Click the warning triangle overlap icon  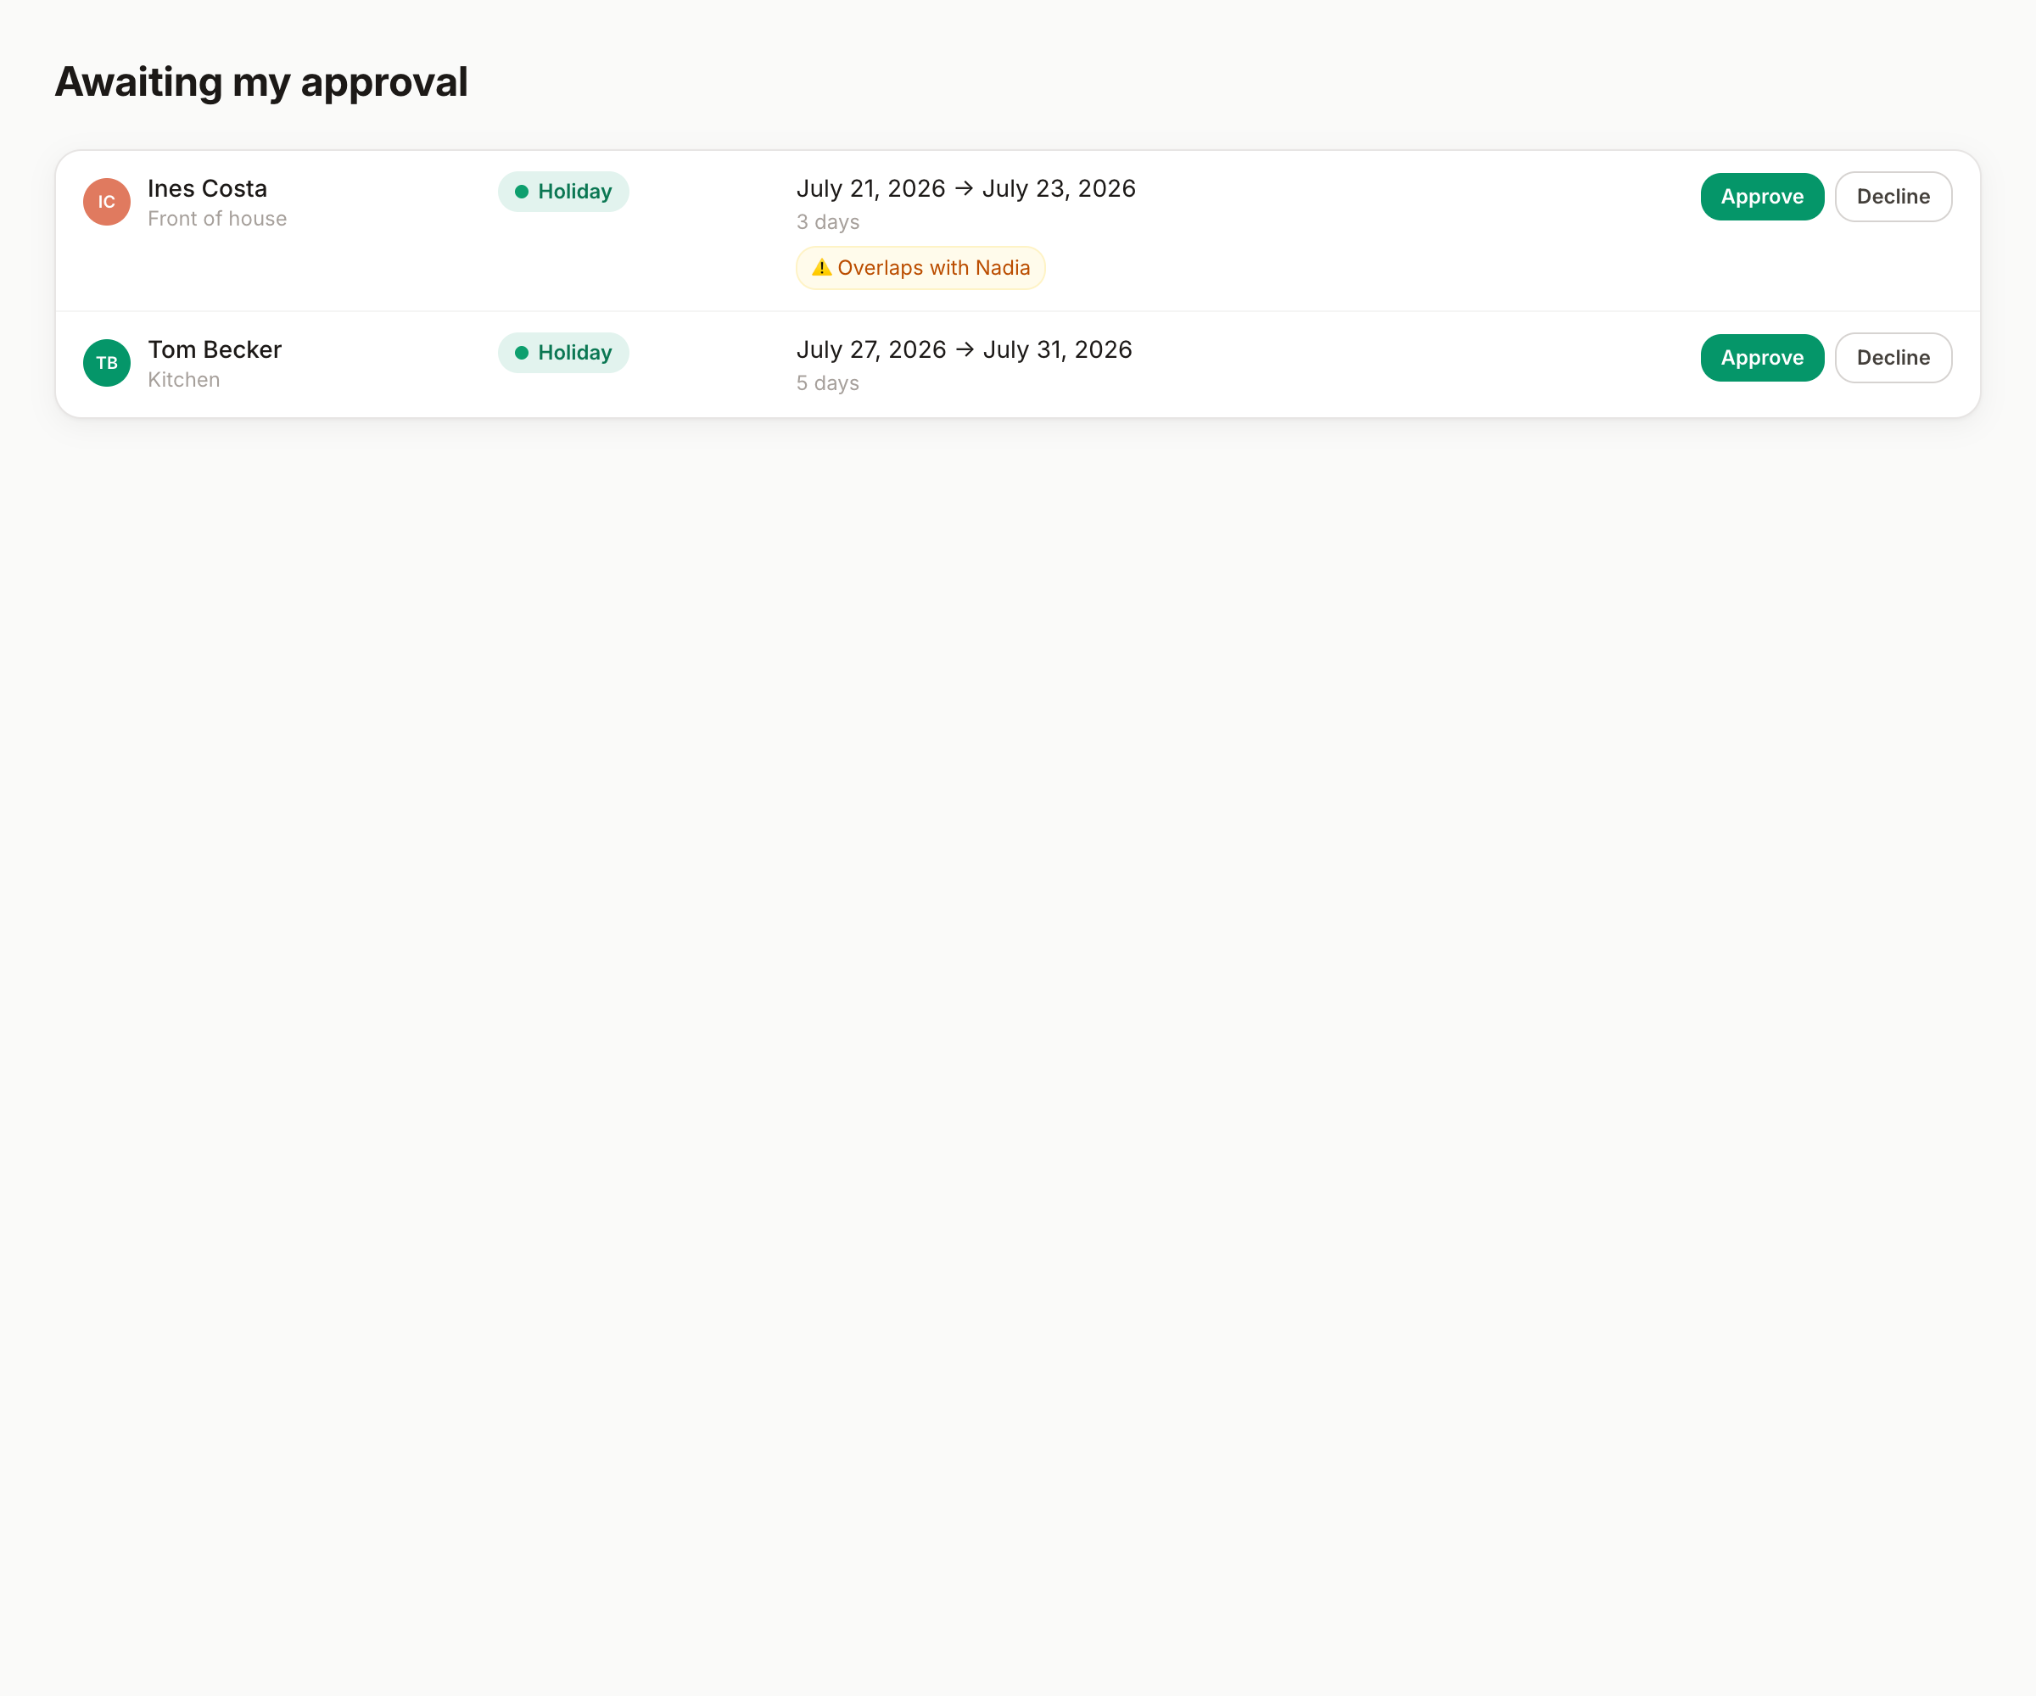coord(821,267)
